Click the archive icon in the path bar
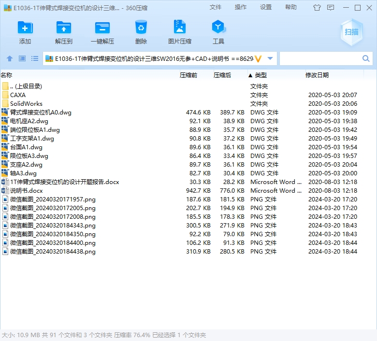Image resolution: width=377 pixels, height=341 pixels. click(49, 58)
